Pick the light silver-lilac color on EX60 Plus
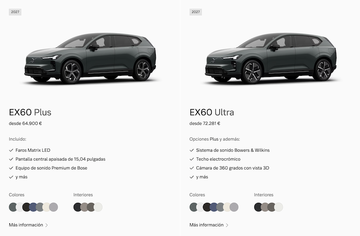 [x=53, y=207]
